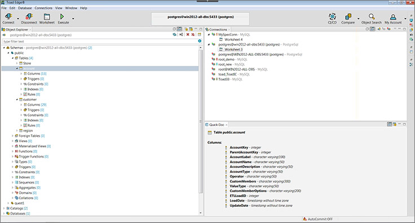Screen dimensions: 415x223
Task: Select Foreign Tables [0] node
Action: coord(32,136)
